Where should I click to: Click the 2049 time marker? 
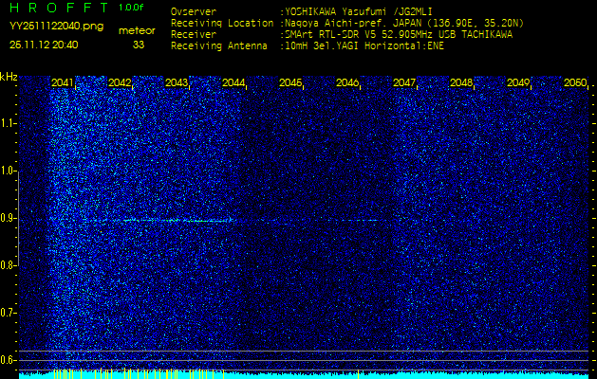518,82
